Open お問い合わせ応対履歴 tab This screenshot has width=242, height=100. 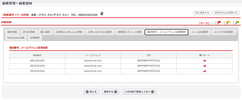tap(100, 32)
